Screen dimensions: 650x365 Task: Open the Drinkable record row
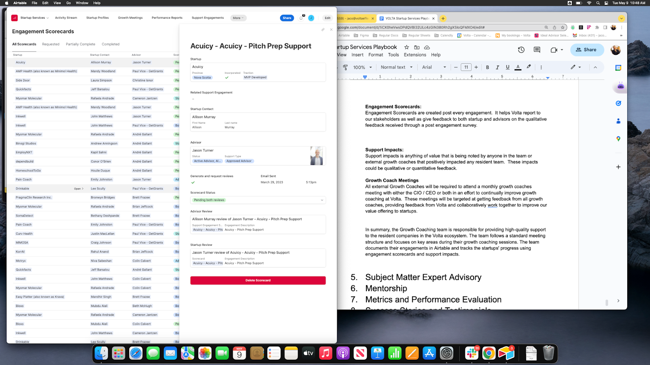pos(92,189)
